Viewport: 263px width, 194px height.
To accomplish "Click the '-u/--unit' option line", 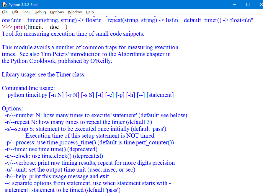I will tap(70, 170).
